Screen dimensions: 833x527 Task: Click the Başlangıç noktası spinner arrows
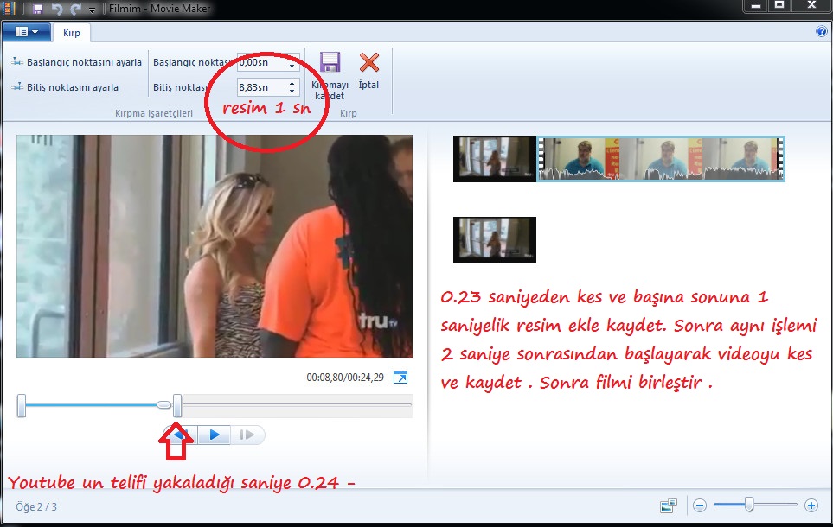tap(292, 63)
